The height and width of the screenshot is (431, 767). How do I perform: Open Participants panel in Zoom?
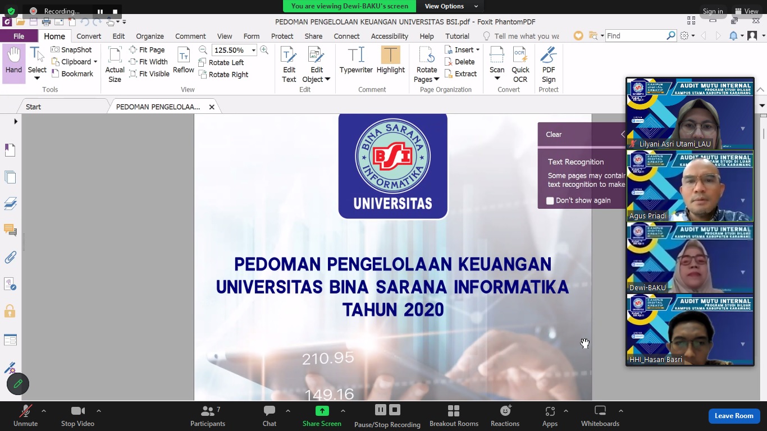pos(208,416)
